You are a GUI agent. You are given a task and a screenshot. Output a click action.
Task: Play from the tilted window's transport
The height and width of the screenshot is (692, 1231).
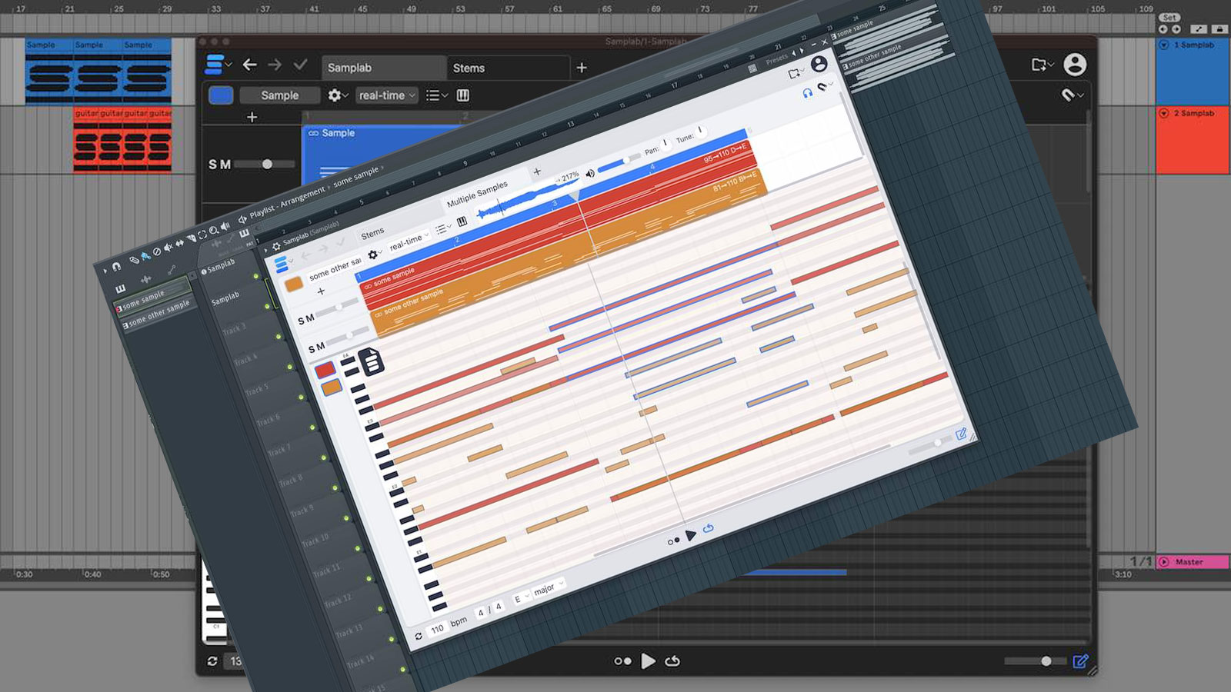tap(690, 535)
